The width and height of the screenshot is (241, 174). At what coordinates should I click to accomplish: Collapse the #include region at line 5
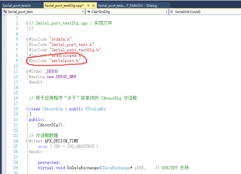click(27, 39)
